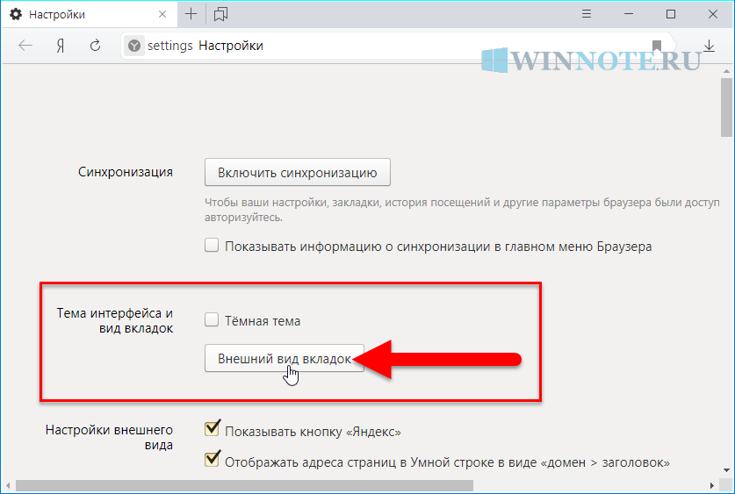Close the Настройки tab

coord(162,15)
